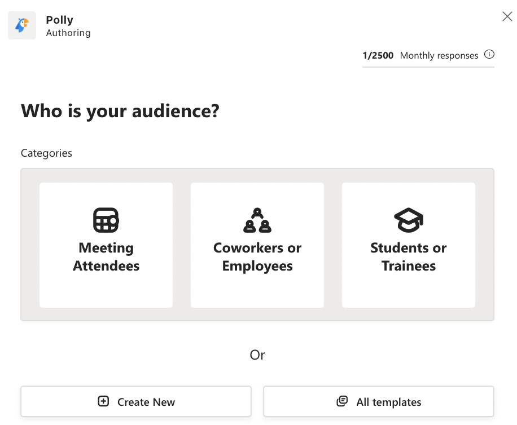
Task: Select the Meeting Attendees calendar icon
Action: click(106, 219)
